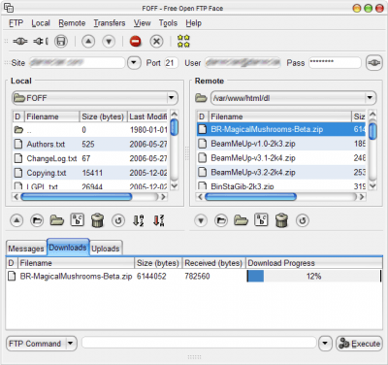Click the local pane trash can icon
Image resolution: width=388 pixels, height=365 pixels.
click(x=97, y=220)
